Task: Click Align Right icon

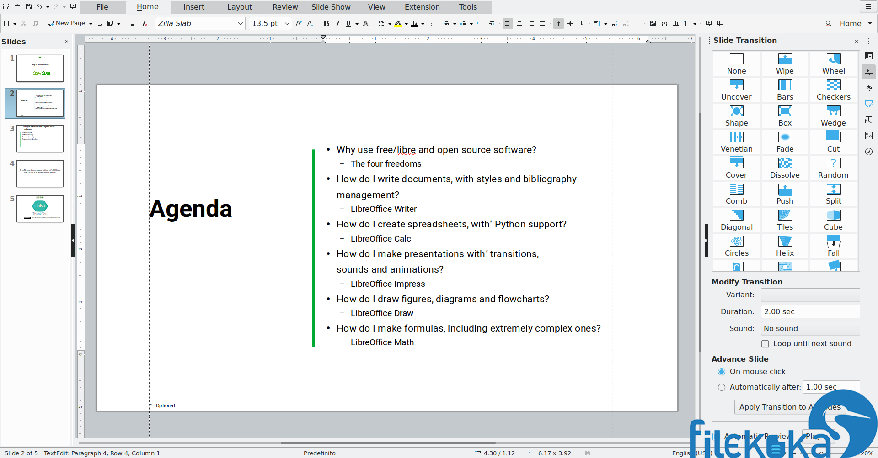Action: (x=531, y=23)
